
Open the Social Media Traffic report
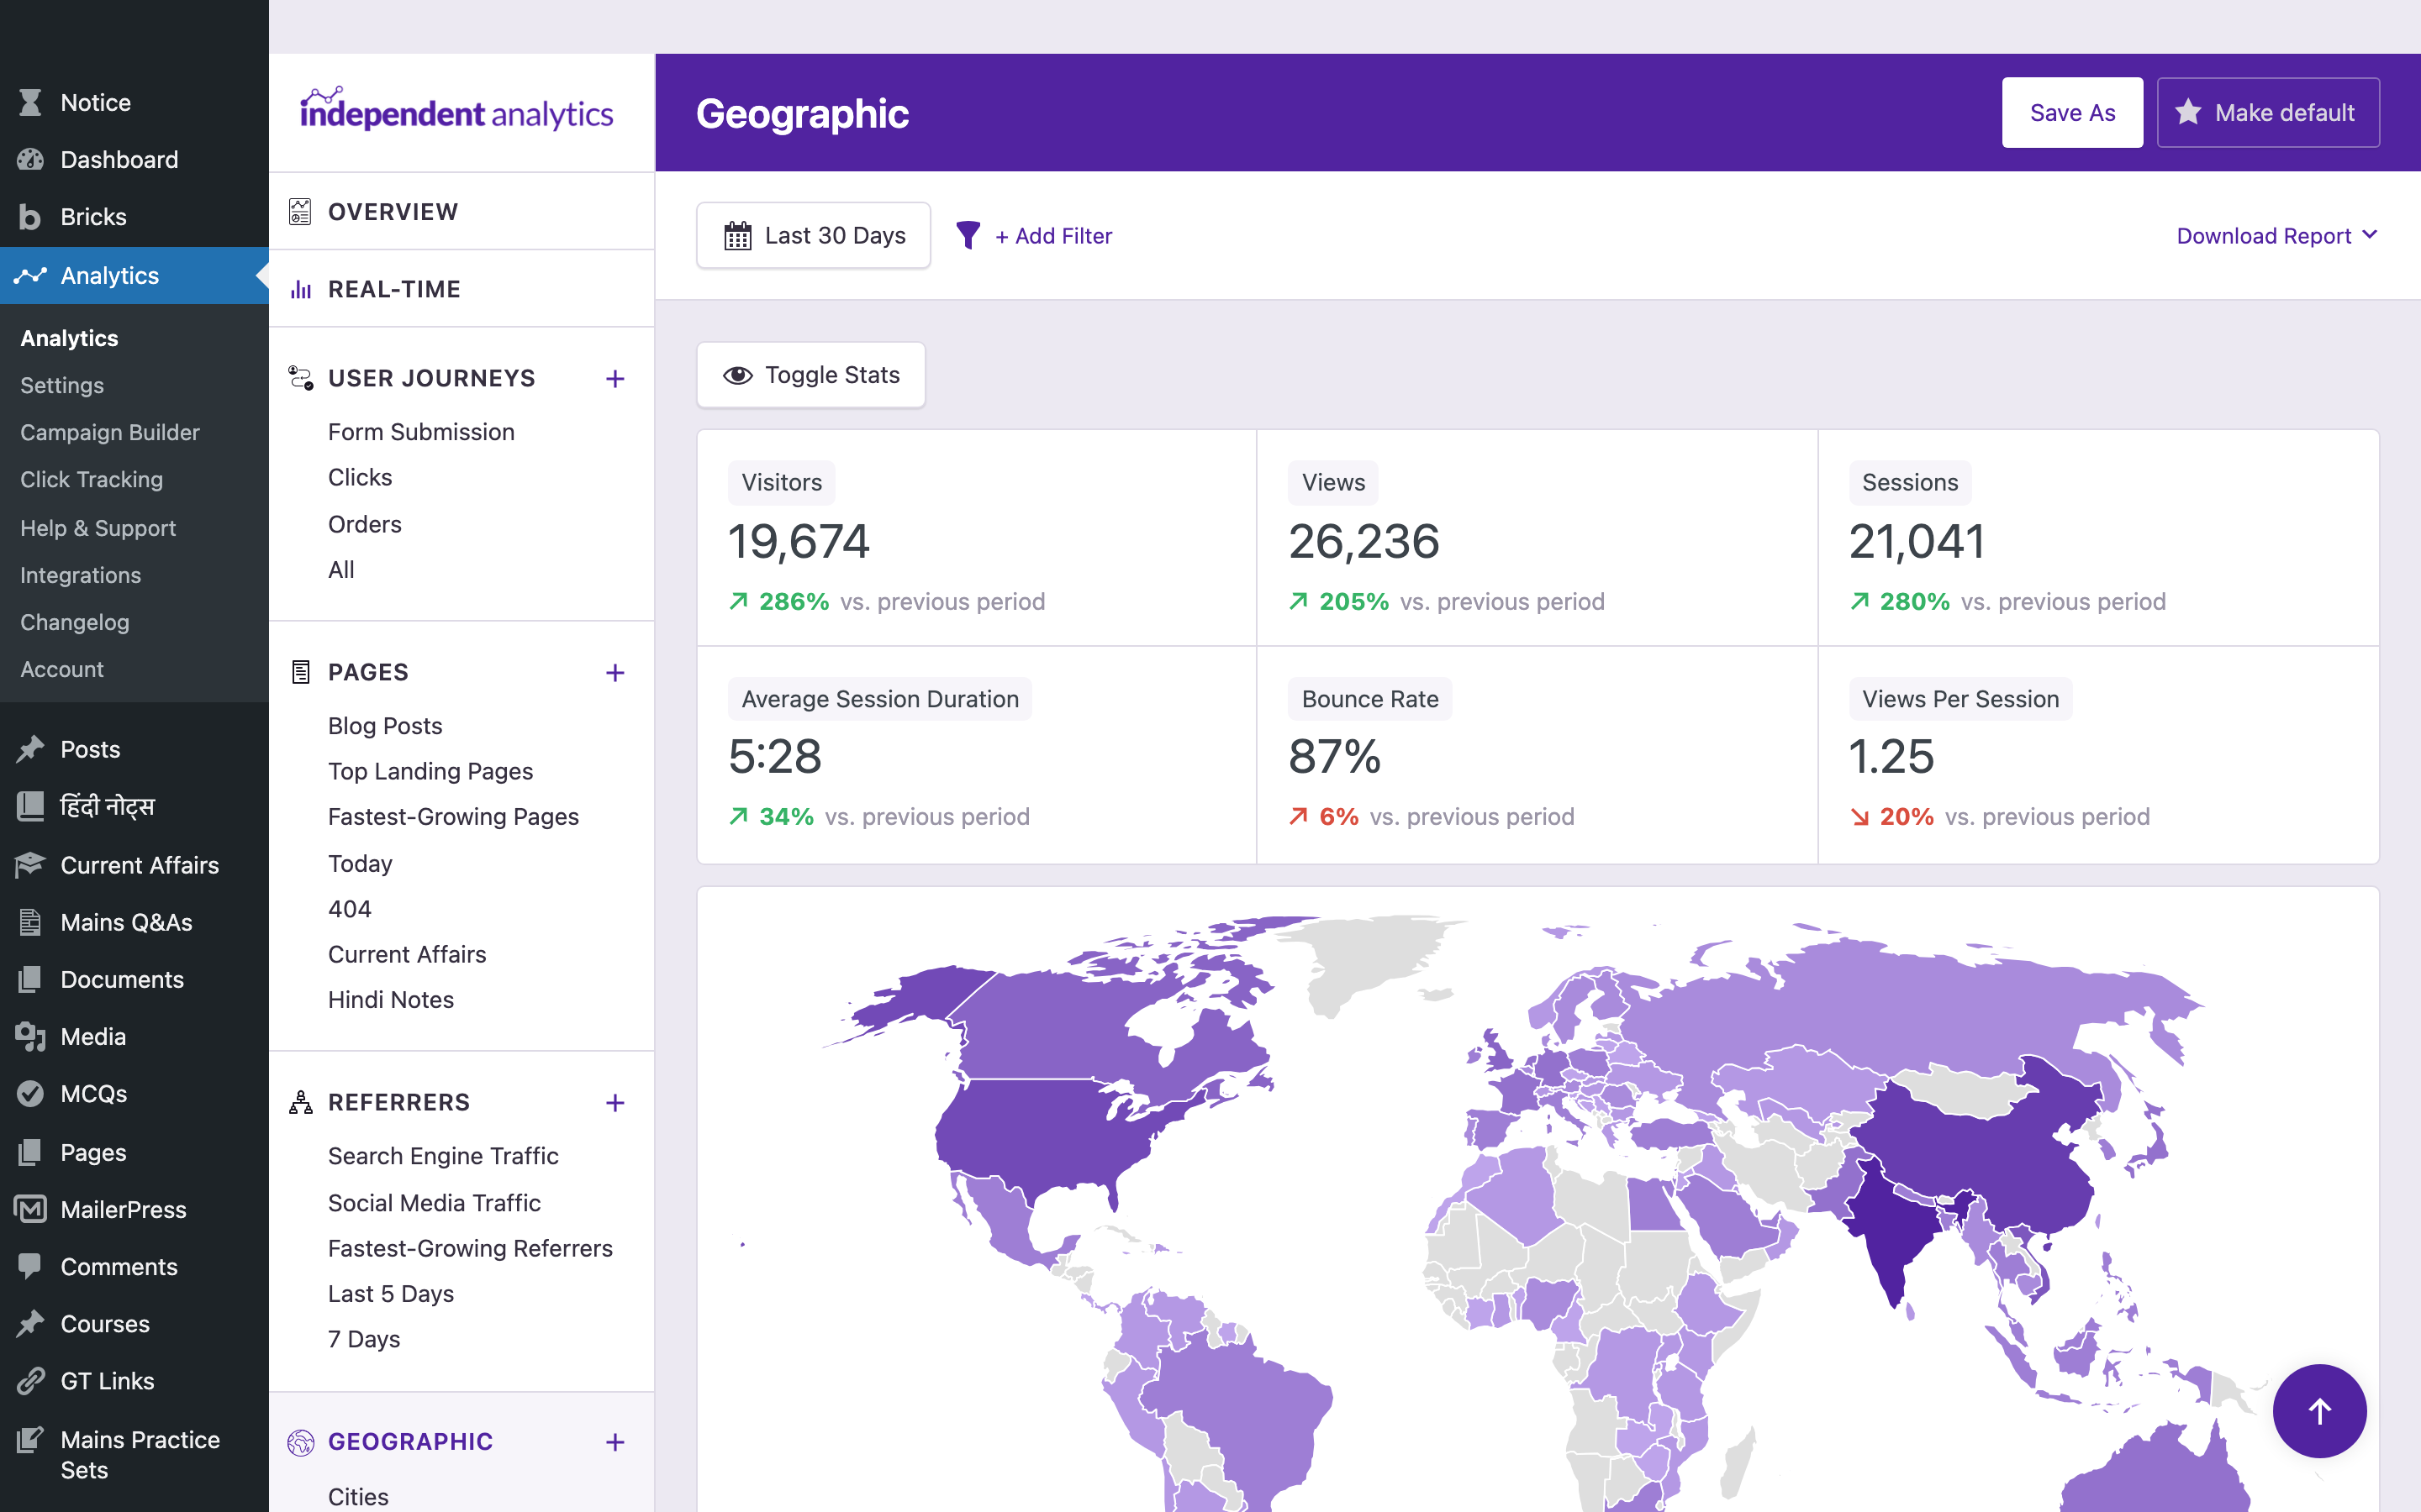[434, 1203]
